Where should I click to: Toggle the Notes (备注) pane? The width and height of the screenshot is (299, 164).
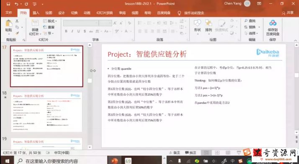[175, 153]
